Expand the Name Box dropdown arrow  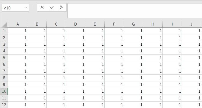click(x=26, y=8)
